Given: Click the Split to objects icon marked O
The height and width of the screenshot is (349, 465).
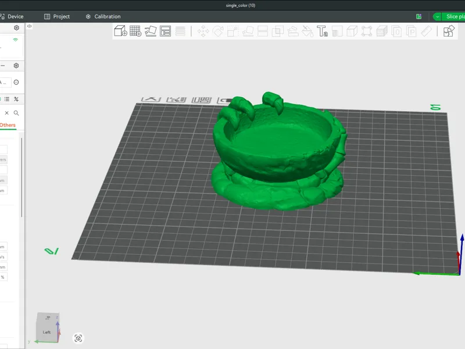Looking at the screenshot, I should 396,31.
